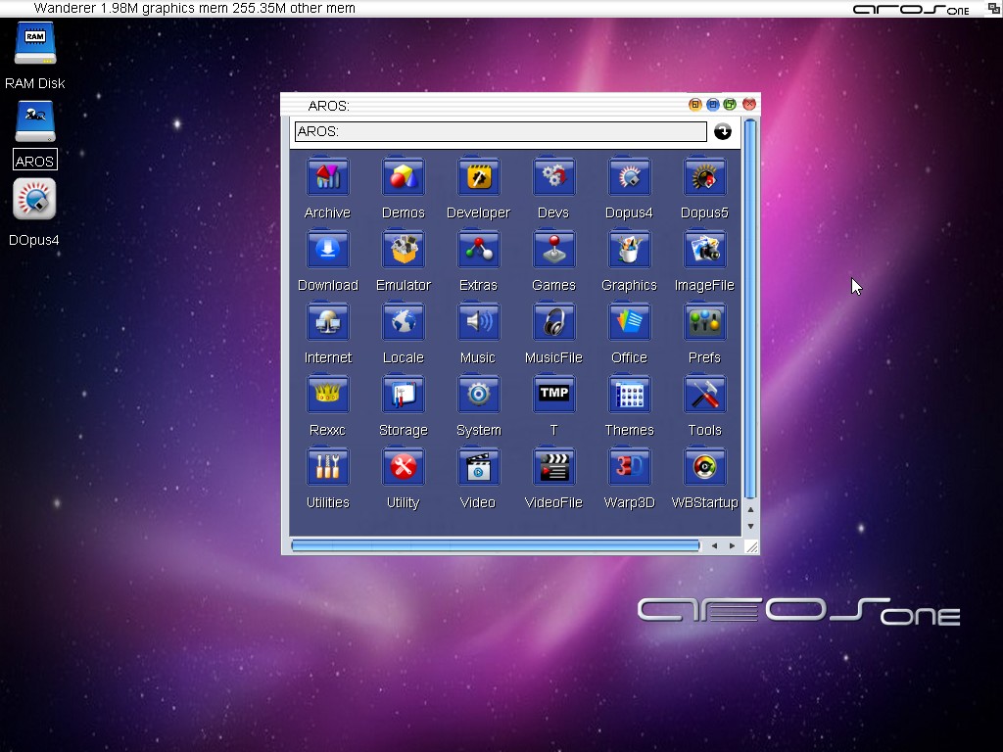Click the Themes folder icon
Viewport: 1003px width, 752px height.
(629, 395)
